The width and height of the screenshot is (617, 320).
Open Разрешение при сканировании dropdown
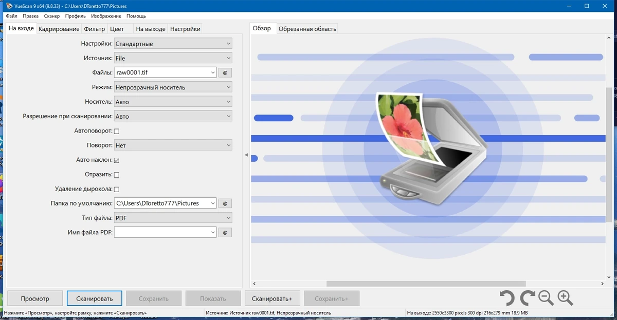pyautogui.click(x=173, y=117)
